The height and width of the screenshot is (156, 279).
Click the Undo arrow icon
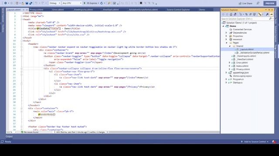pyautogui.click(x=36, y=3)
